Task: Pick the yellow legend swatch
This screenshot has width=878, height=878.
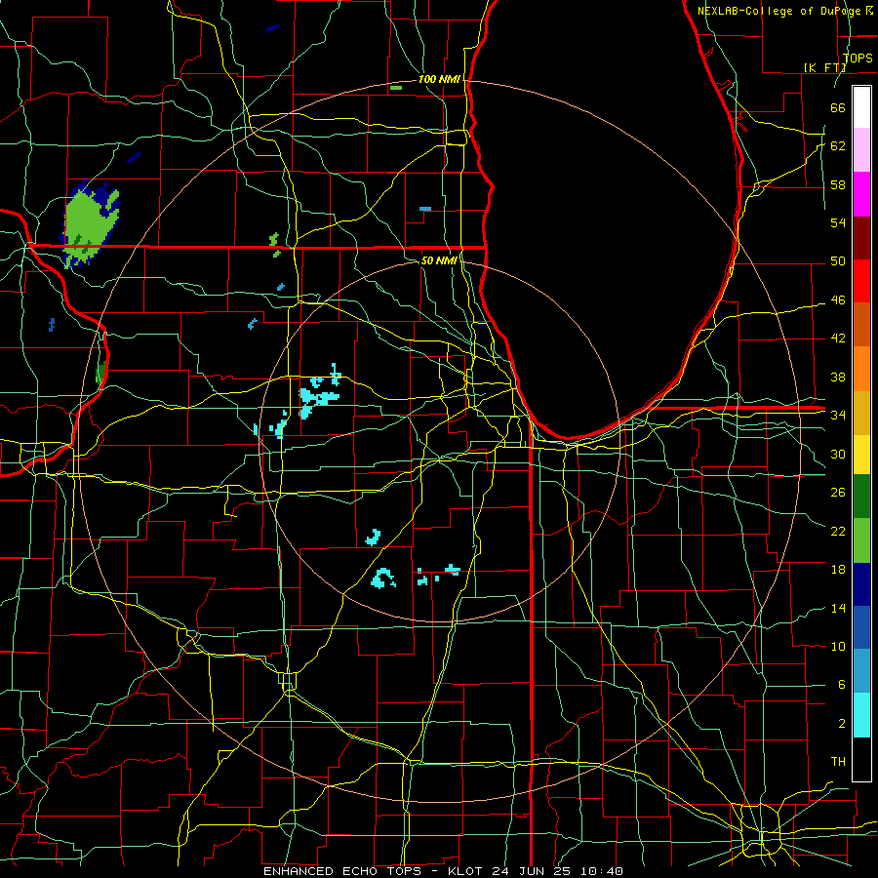Action: pos(861,454)
